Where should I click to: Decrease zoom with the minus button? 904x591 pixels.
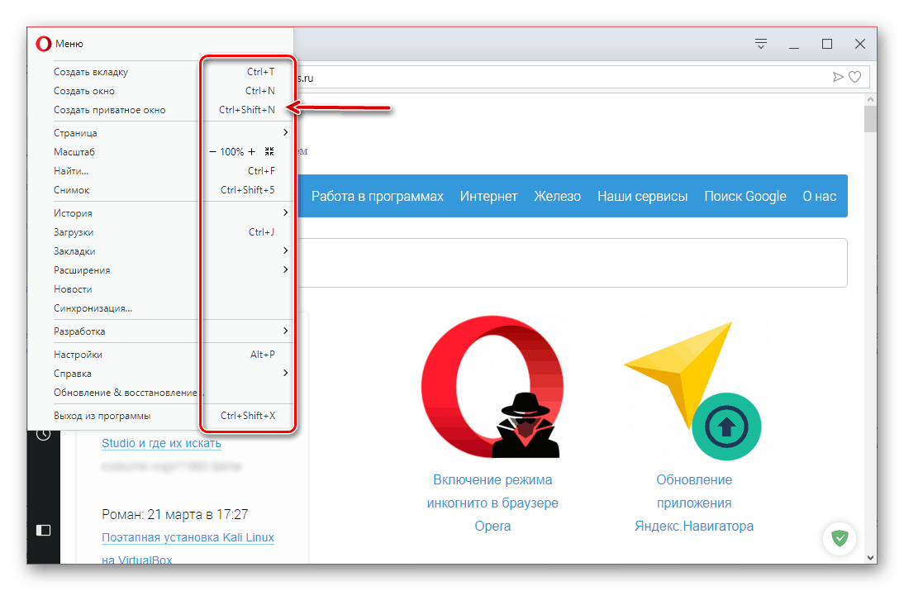[212, 152]
